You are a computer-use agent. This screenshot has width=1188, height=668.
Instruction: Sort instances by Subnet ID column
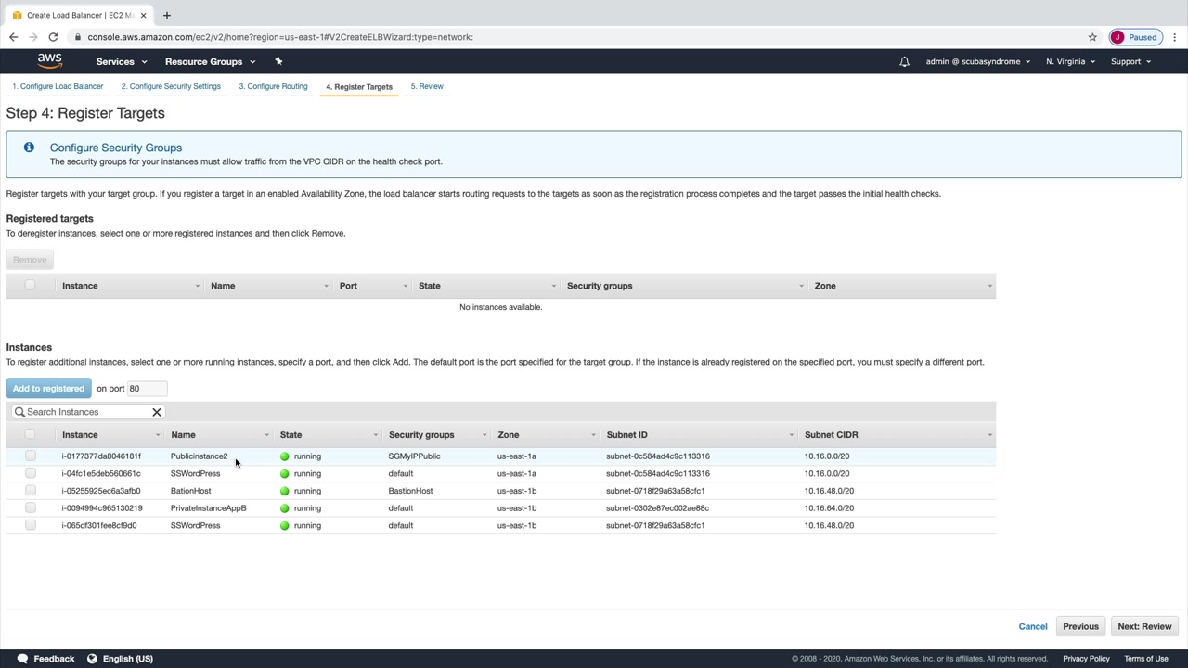(700, 434)
